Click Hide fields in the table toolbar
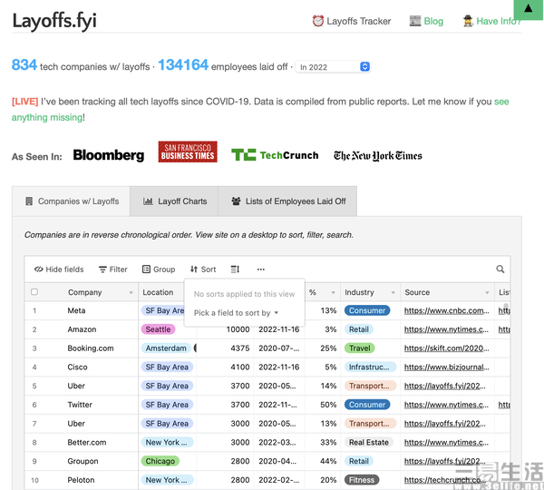544x490 pixels. [x=59, y=269]
